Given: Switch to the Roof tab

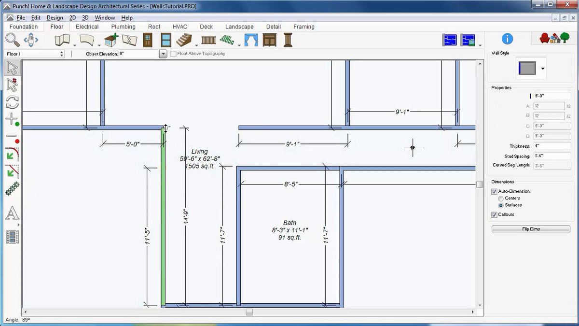Looking at the screenshot, I should pos(154,27).
